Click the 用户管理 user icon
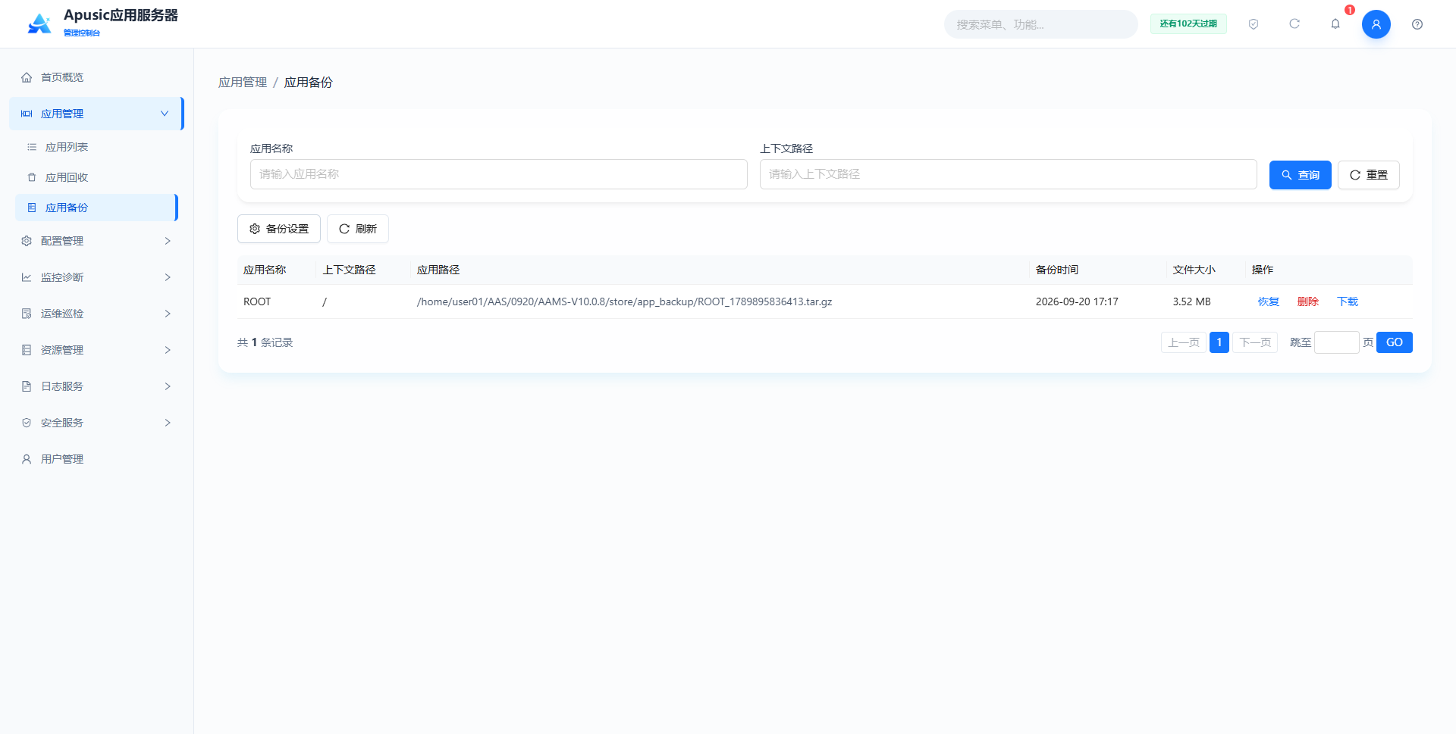Screen dimensions: 1456x734 27,459
